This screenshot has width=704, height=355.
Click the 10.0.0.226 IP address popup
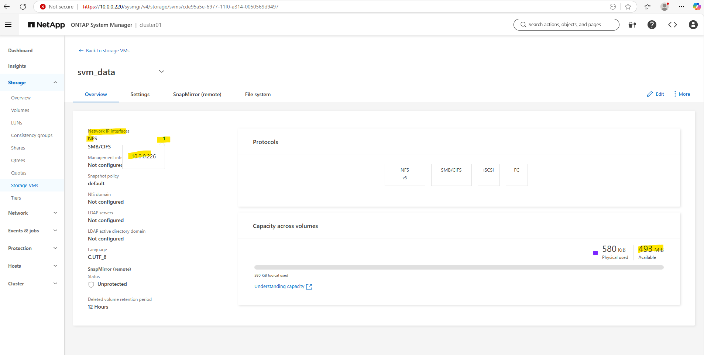coord(144,157)
